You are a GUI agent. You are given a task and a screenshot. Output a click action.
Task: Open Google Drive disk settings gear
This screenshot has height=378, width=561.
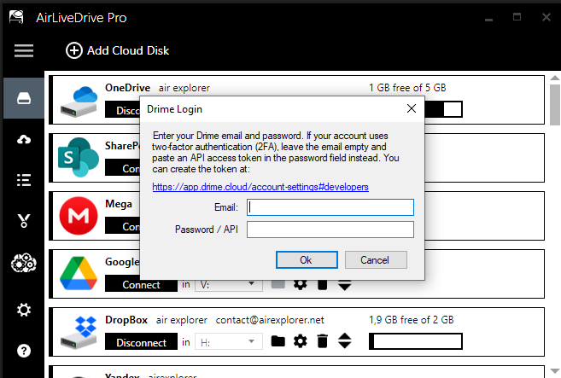pos(301,285)
